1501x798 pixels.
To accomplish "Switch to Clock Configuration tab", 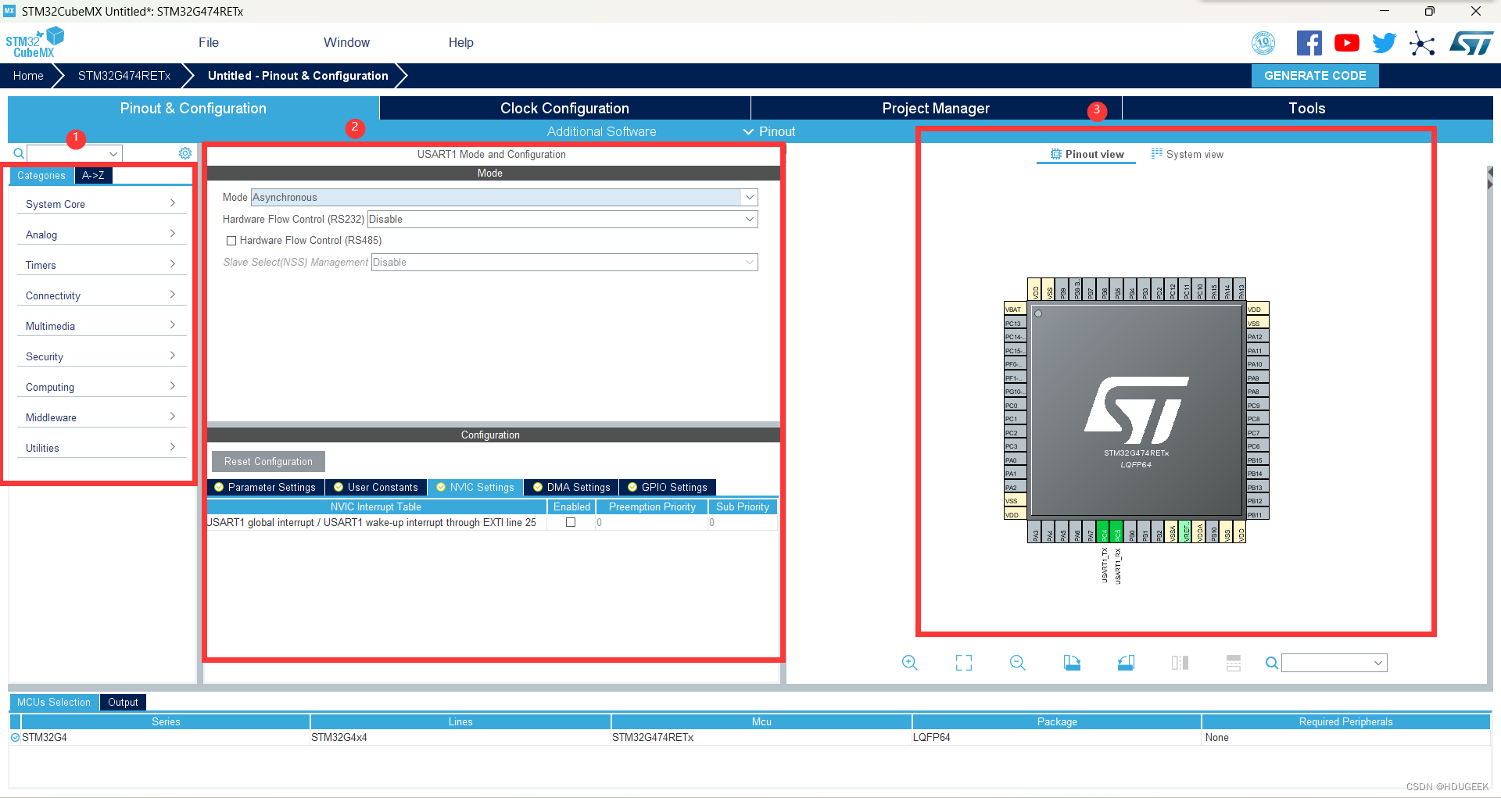I will [564, 108].
